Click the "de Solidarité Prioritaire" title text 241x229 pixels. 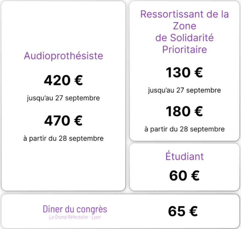(184, 44)
